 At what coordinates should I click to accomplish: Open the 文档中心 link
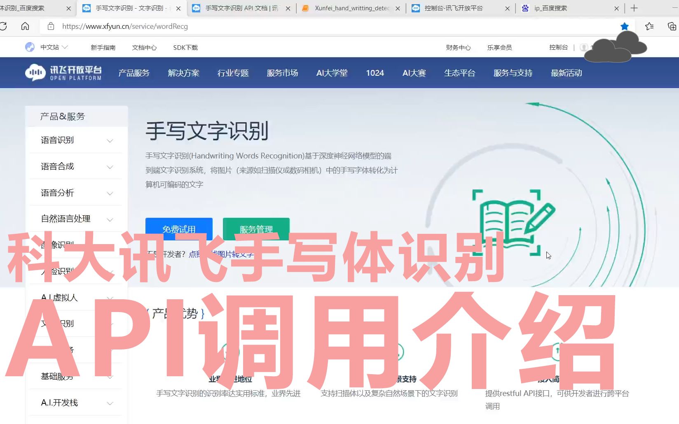(x=144, y=47)
